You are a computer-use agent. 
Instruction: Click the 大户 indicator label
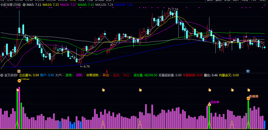(60, 75)
